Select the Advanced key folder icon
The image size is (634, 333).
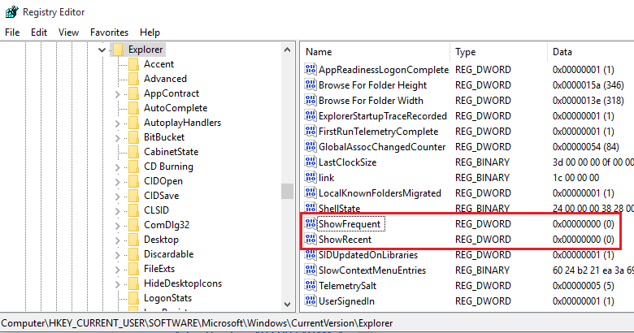pyautogui.click(x=133, y=79)
